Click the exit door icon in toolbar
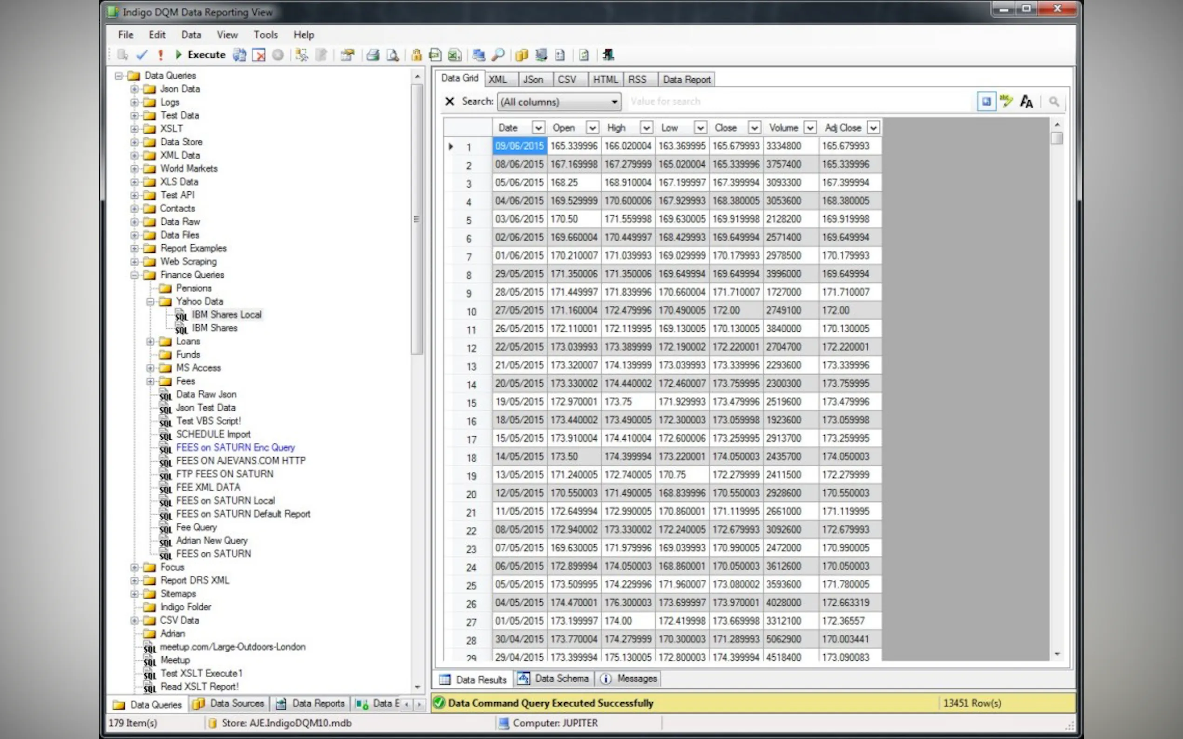This screenshot has height=739, width=1183. [608, 55]
